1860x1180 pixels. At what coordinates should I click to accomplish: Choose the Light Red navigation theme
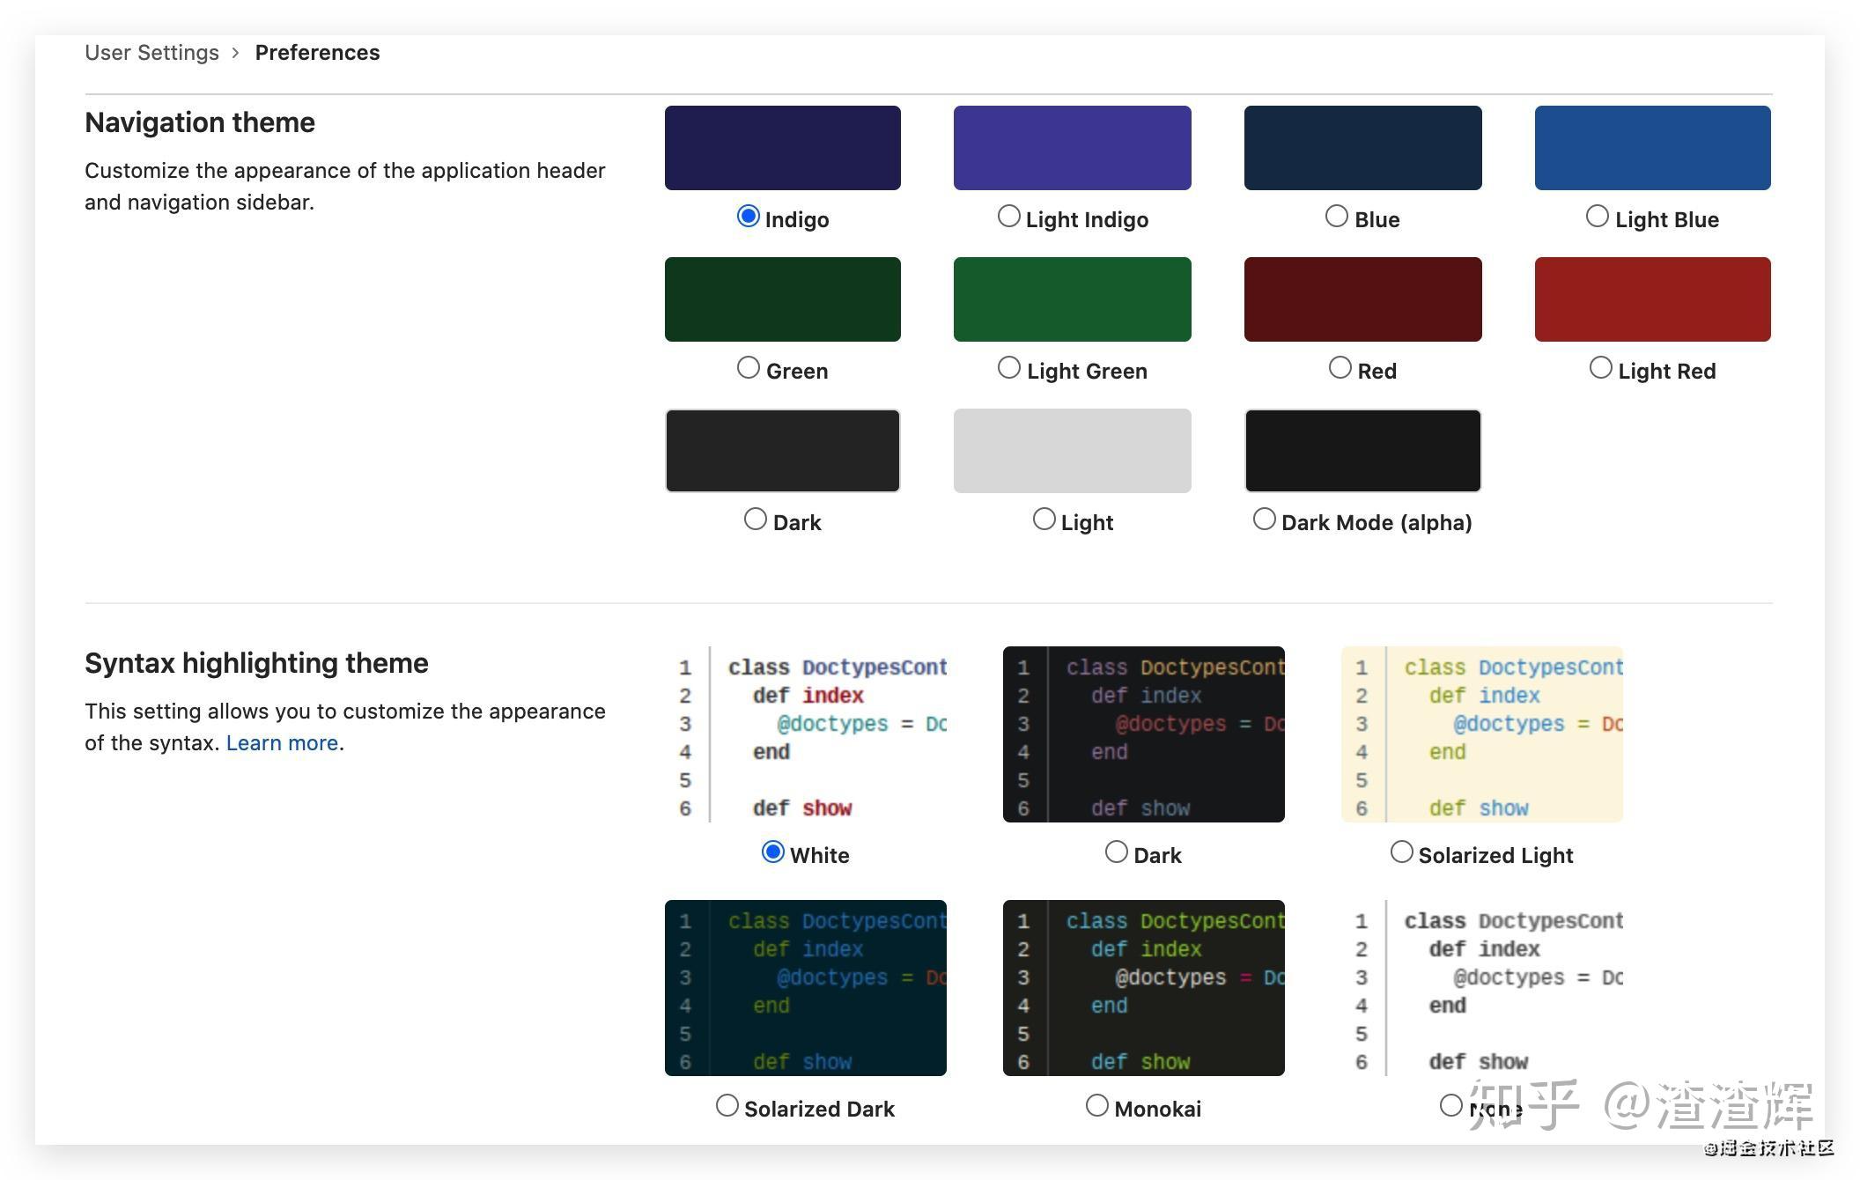[1600, 366]
